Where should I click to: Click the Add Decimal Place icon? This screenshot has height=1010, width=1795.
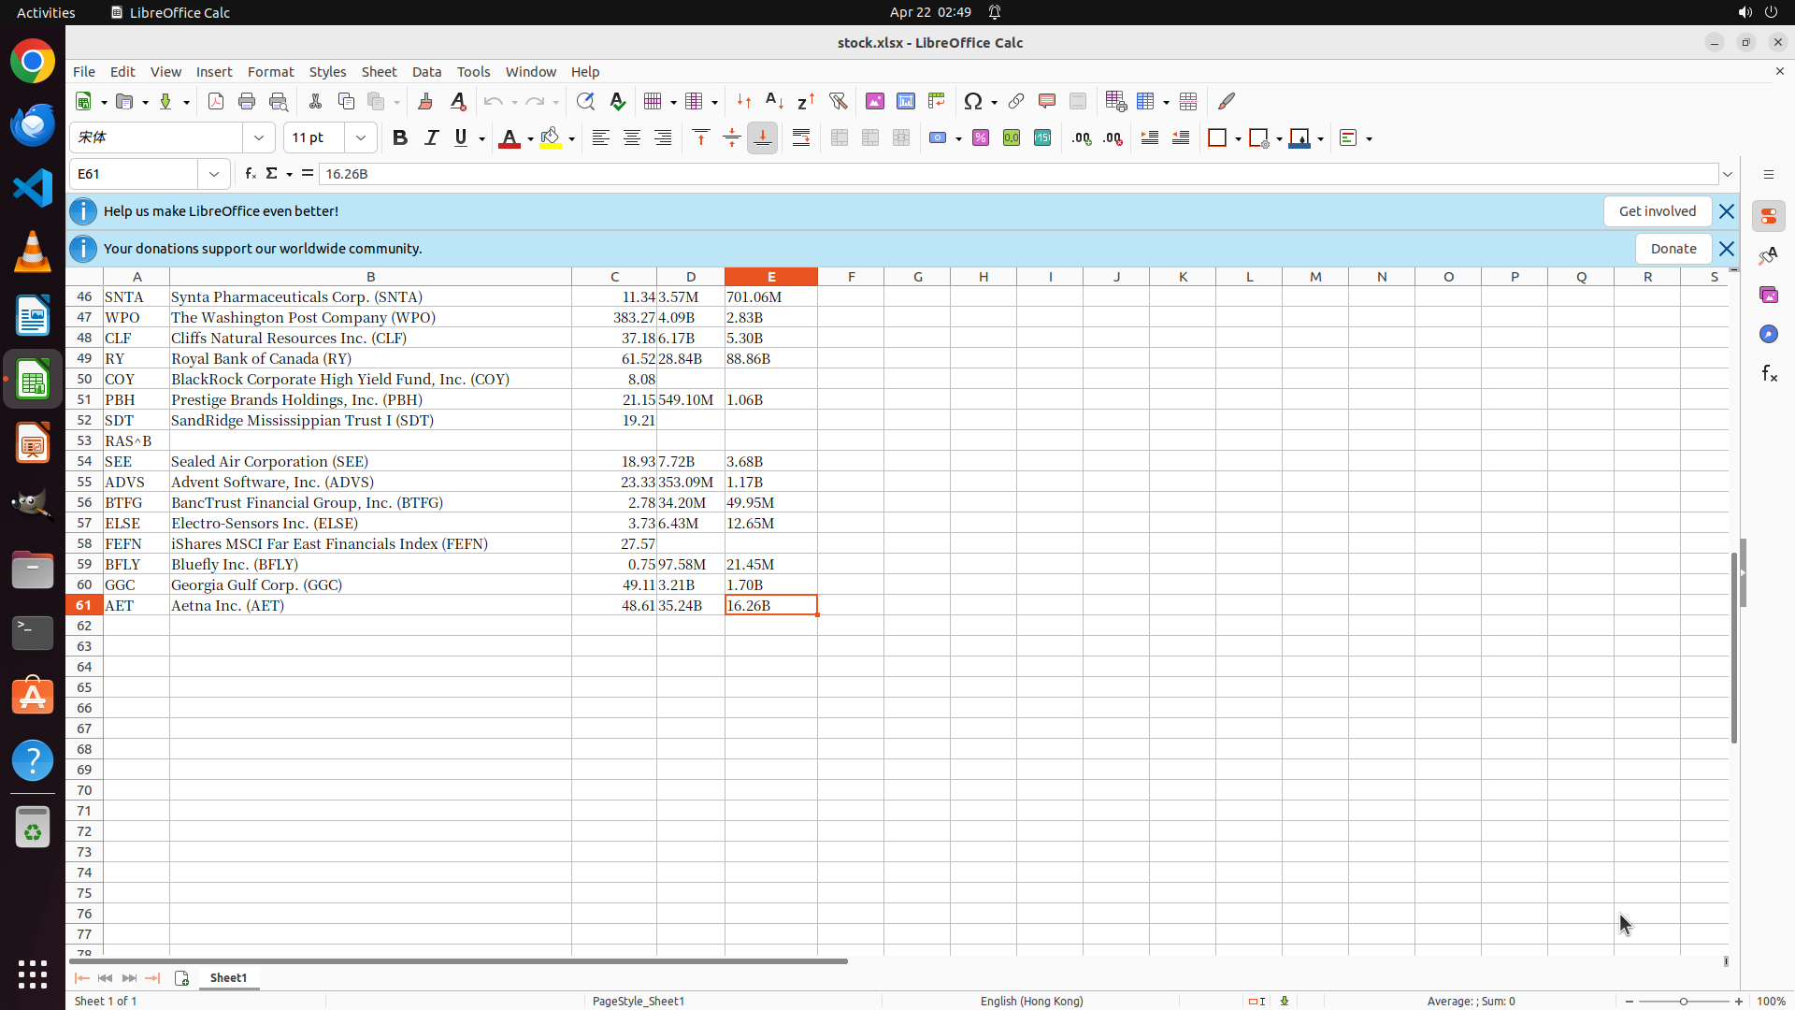(1082, 138)
